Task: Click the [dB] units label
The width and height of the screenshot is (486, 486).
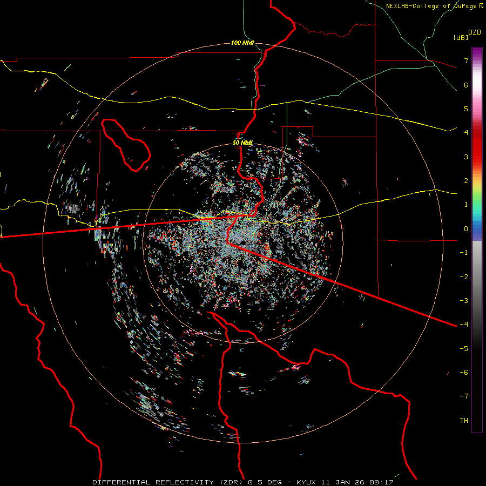Action: [461, 37]
